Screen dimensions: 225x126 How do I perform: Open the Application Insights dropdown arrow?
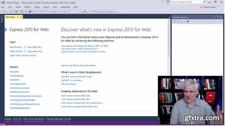point(115,12)
